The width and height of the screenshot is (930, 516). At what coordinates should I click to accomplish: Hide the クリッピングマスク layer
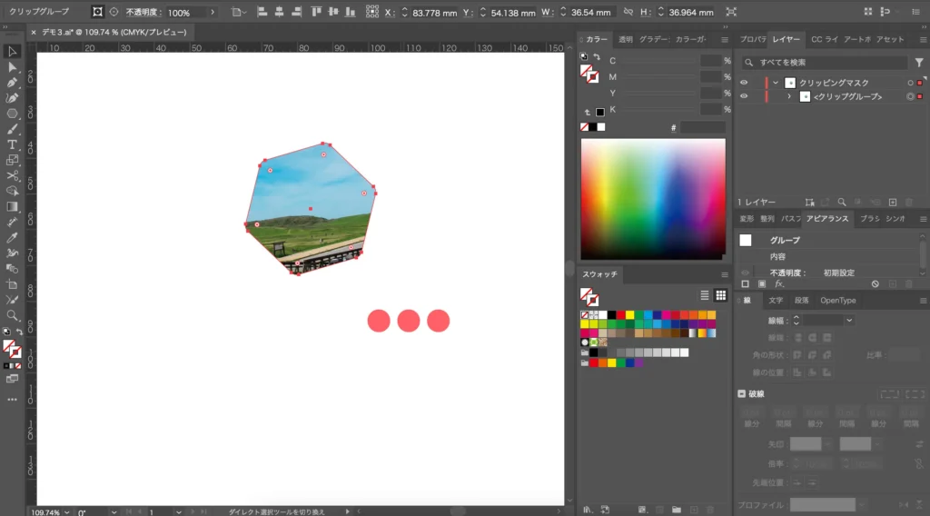click(744, 83)
